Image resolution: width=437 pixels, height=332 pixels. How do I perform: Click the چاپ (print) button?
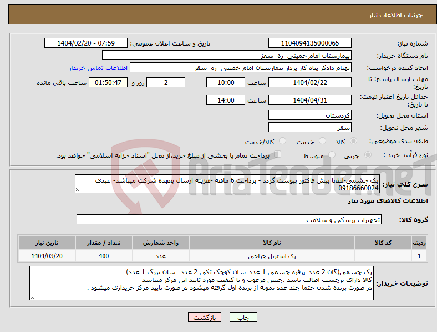(243, 317)
